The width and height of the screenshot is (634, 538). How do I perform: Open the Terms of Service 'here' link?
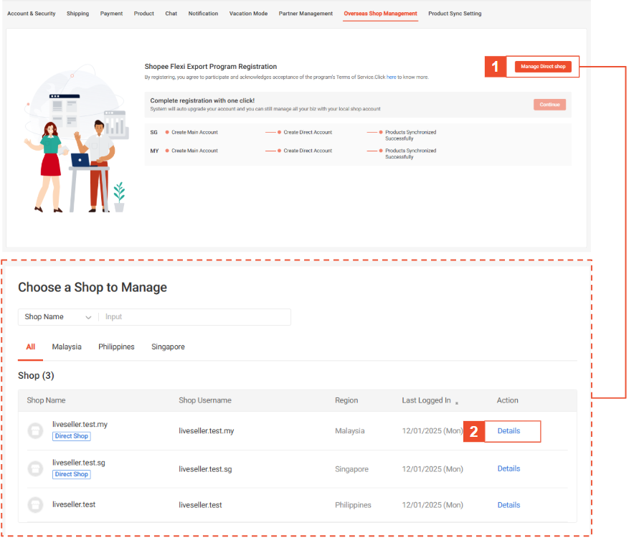coord(391,77)
